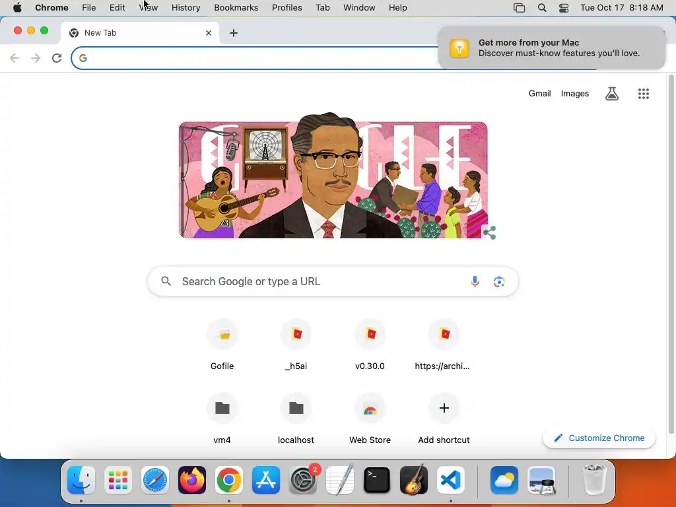This screenshot has width=676, height=507.
Task: Focus the Search Google or type a URL box
Action: (333, 281)
